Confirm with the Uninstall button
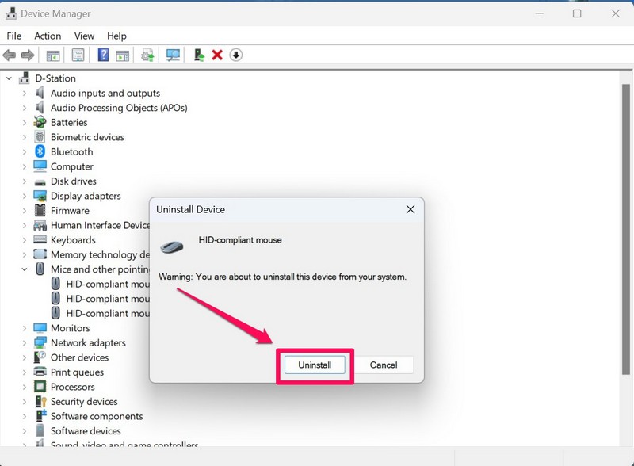 pos(315,365)
